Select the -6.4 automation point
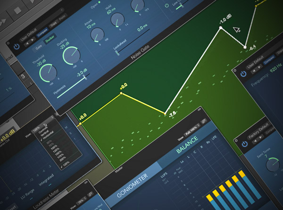The image size is (283, 210). point(245,47)
